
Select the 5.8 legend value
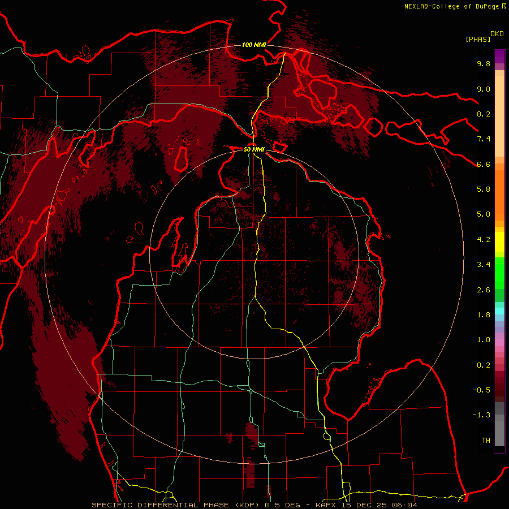(x=484, y=189)
